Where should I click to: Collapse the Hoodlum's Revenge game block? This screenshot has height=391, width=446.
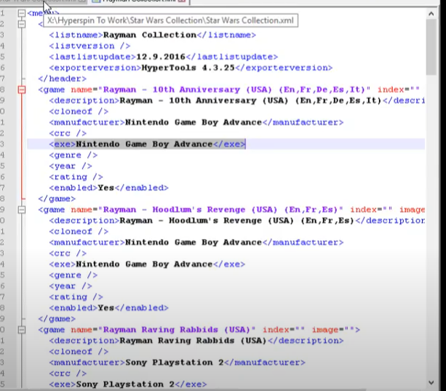click(x=21, y=210)
